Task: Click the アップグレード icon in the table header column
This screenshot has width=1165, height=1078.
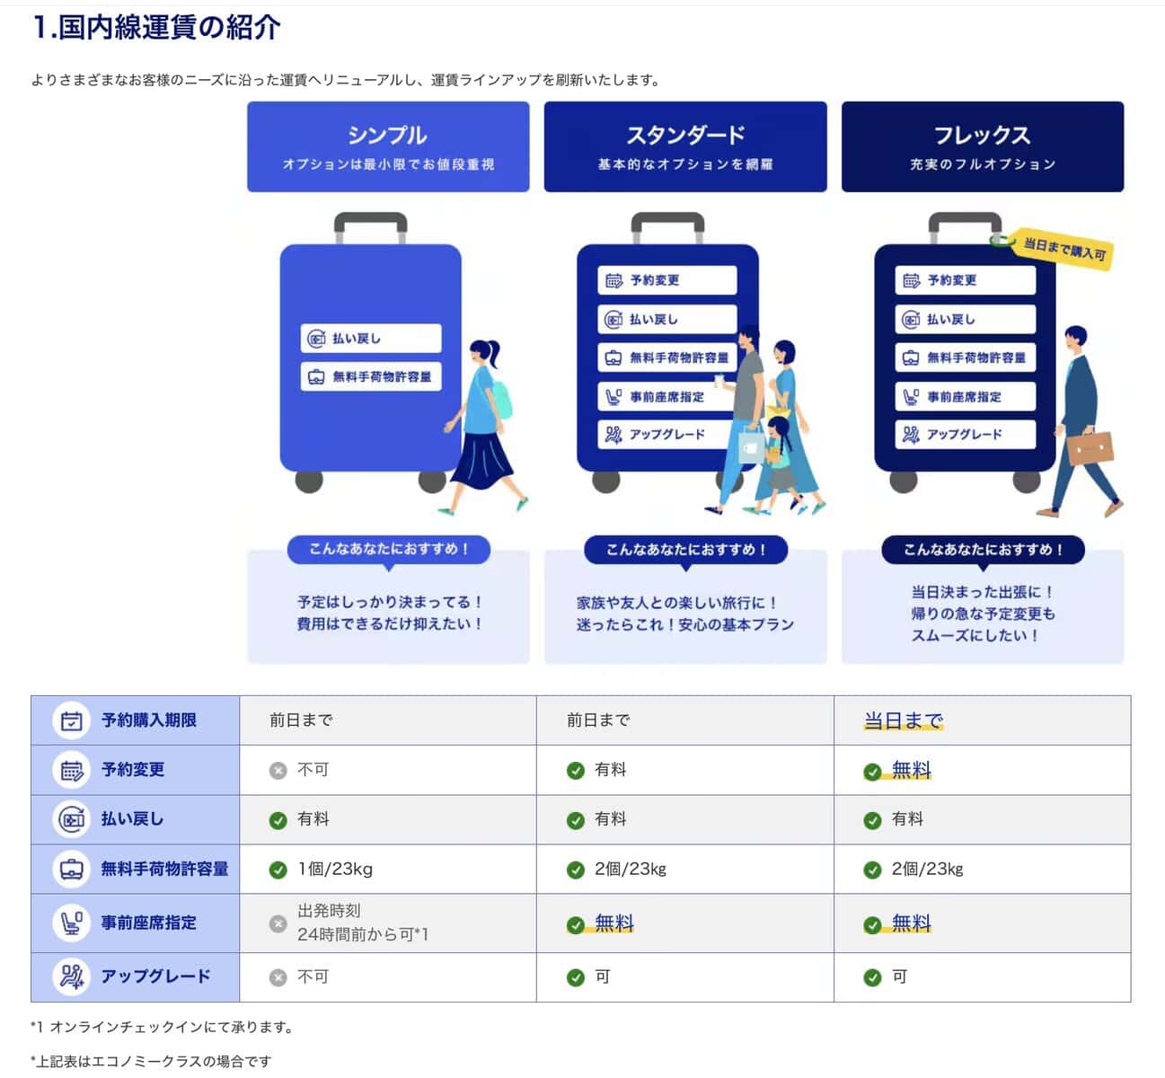Action: [x=72, y=976]
